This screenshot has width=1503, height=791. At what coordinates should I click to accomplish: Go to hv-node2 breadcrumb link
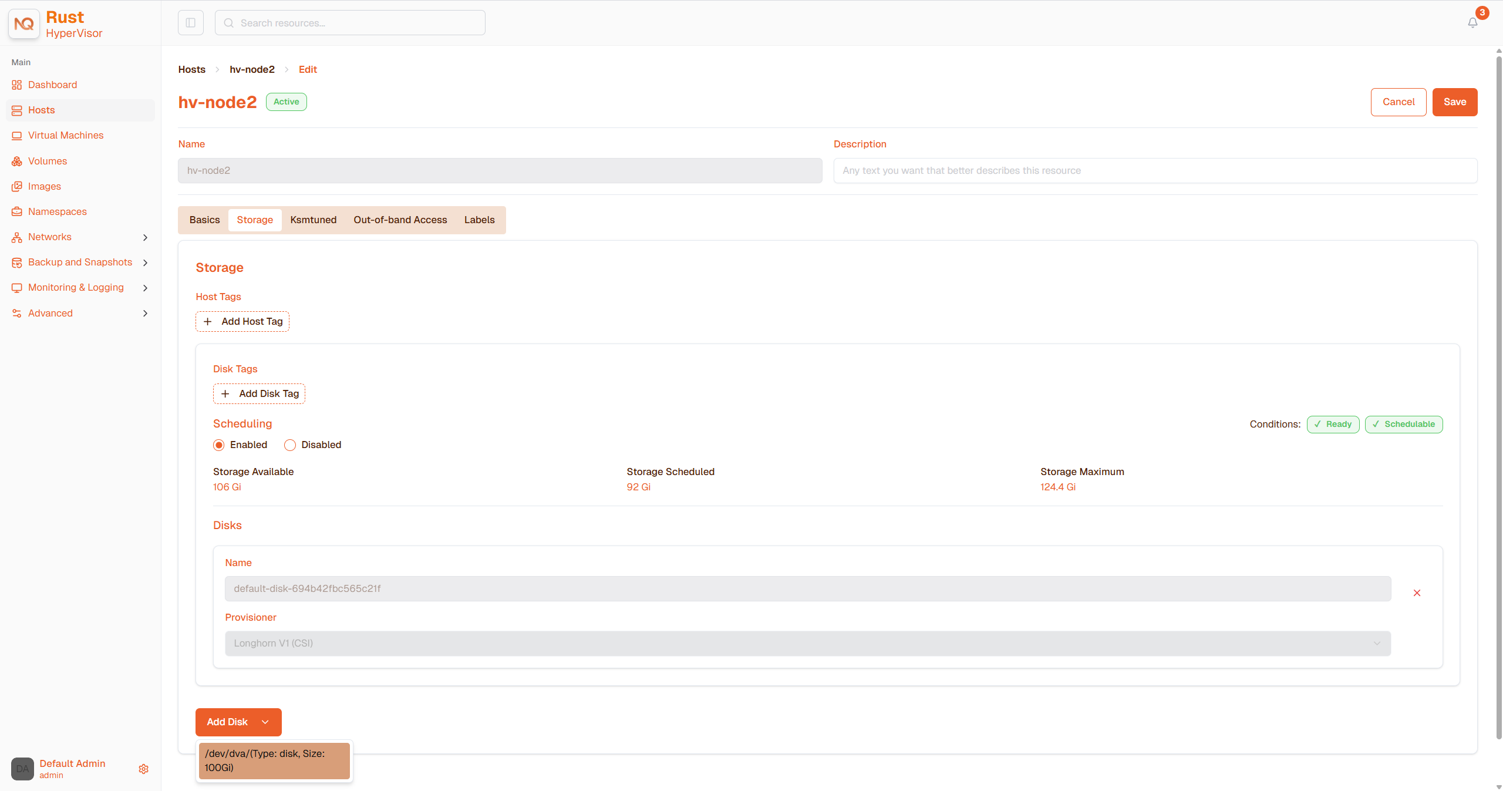(x=252, y=70)
